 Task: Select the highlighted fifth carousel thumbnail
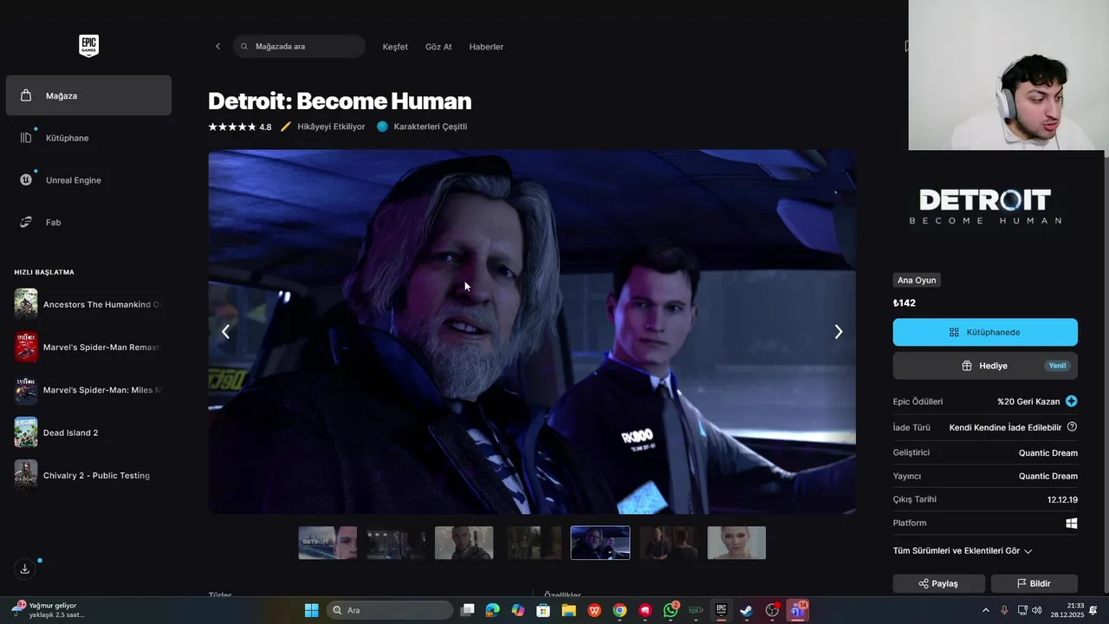pos(600,543)
